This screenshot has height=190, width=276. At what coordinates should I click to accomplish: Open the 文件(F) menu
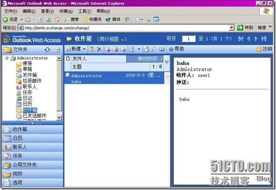tap(11, 11)
